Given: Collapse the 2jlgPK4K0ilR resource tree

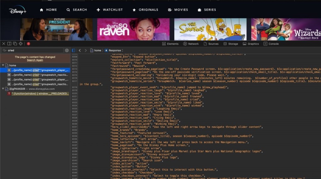Looking at the screenshot, I should coord(3,89).
